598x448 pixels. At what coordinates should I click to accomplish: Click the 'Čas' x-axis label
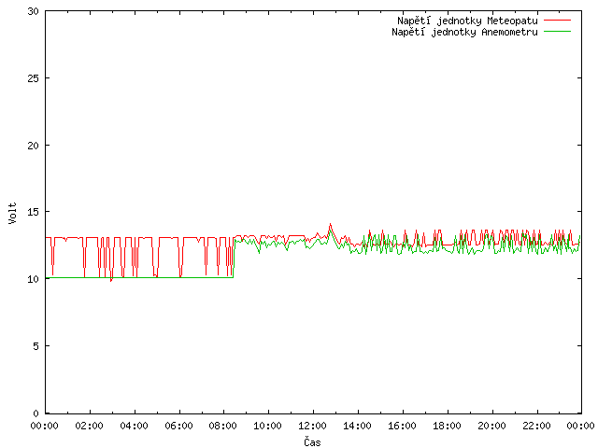pyautogui.click(x=312, y=441)
